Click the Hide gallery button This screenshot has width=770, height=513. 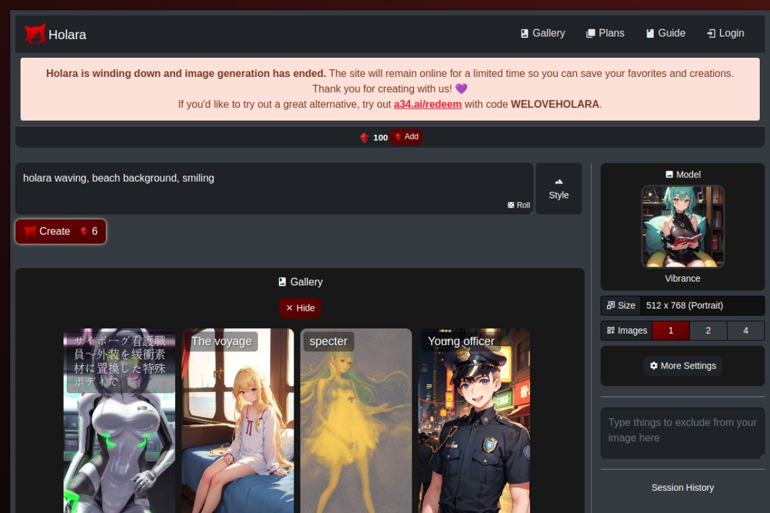coord(300,308)
